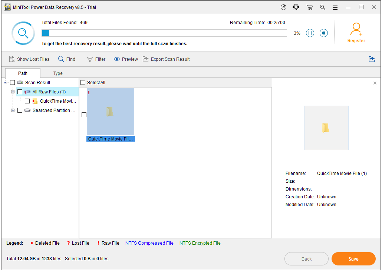Click the Scan Result drive icon
This screenshot has width=382, height=271.
click(x=20, y=83)
